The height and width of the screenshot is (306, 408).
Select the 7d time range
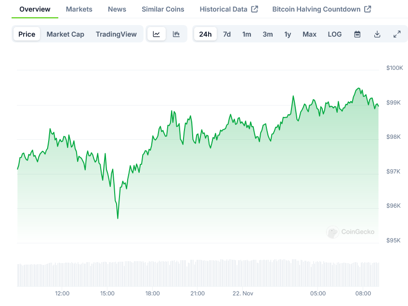pyautogui.click(x=227, y=34)
